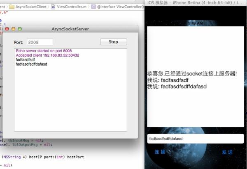Click the Stop button in AsyncSocketServer

point(113,42)
